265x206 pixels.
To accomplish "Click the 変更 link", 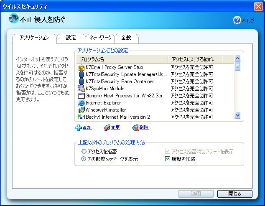I will point(115,127).
